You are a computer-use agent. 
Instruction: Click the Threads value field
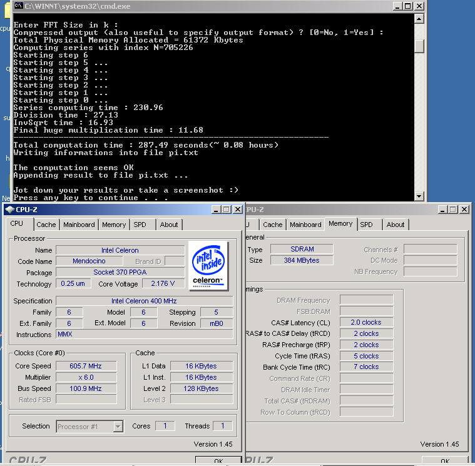(223, 426)
